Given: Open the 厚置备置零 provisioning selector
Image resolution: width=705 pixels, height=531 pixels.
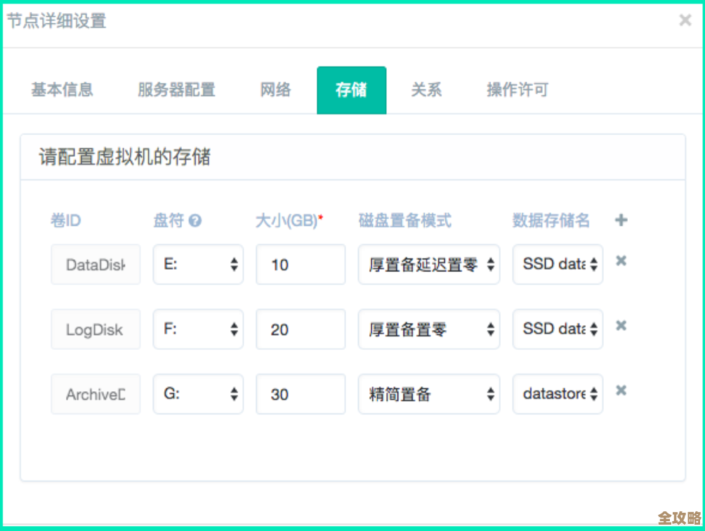Looking at the screenshot, I should coord(428,329).
